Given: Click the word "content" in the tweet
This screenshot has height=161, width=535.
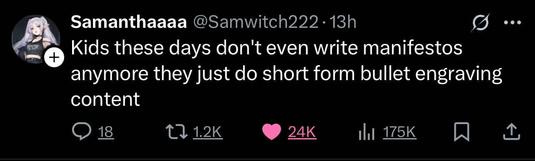Looking at the screenshot, I should 105,99.
